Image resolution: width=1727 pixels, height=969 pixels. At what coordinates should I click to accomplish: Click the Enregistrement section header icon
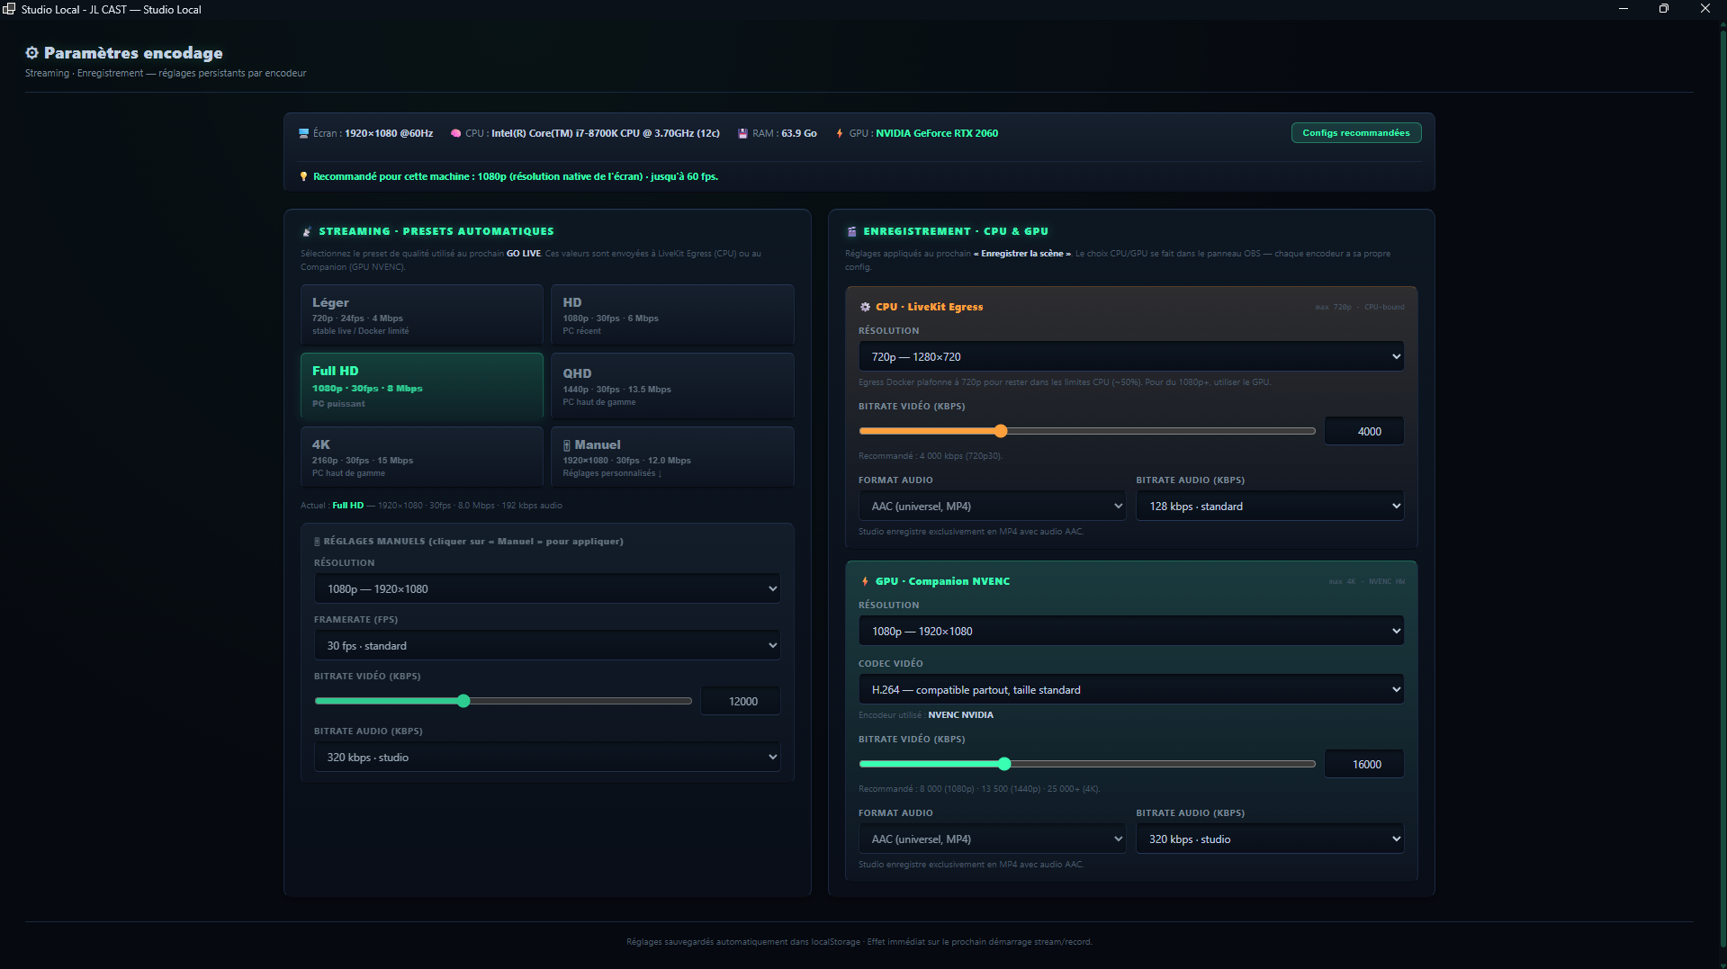pyautogui.click(x=851, y=232)
